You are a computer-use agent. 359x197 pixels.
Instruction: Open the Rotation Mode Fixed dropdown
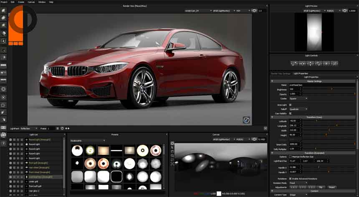tap(298, 183)
